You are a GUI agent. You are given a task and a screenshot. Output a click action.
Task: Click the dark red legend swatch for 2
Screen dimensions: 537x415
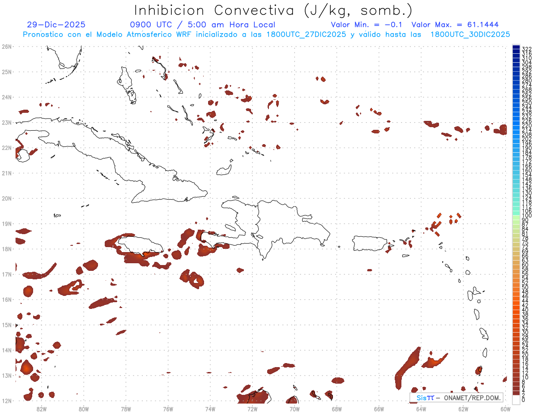point(516,393)
